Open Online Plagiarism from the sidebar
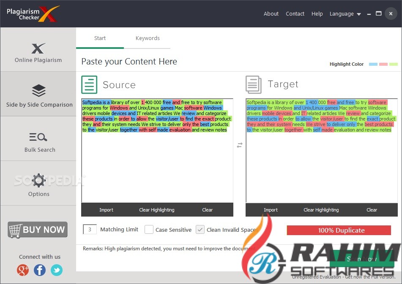 [38, 50]
